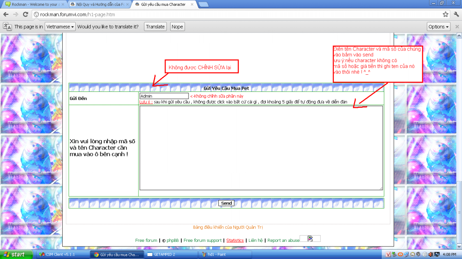462x259 pixels.
Task: Open the Report an abuse link
Action: coord(283,241)
